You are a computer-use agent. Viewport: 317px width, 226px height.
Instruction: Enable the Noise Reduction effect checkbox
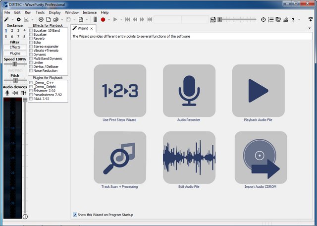[31, 70]
